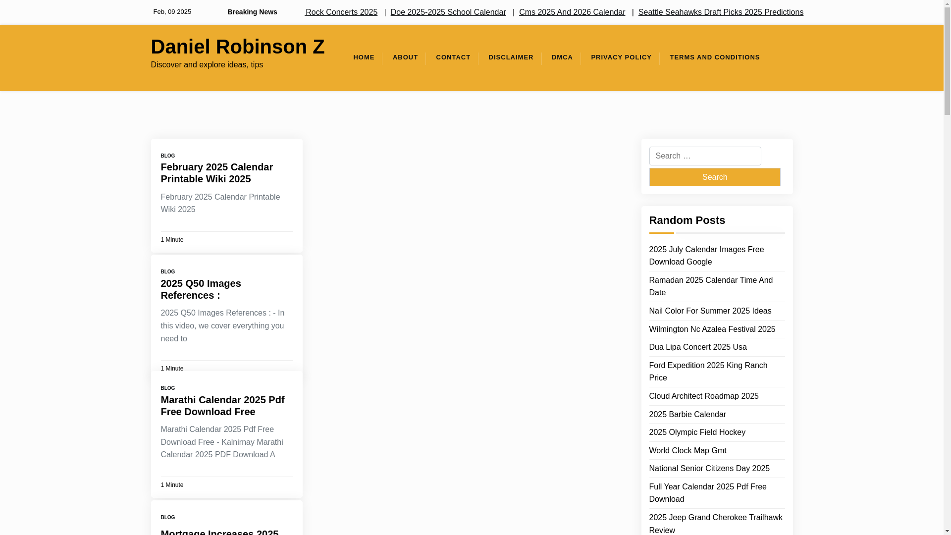Image resolution: width=951 pixels, height=535 pixels.
Task: Click the Search button
Action: (x=714, y=177)
